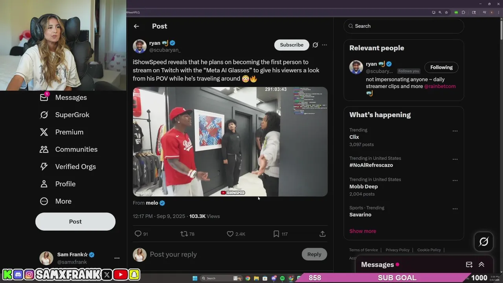Click the Search box on X

[404, 26]
